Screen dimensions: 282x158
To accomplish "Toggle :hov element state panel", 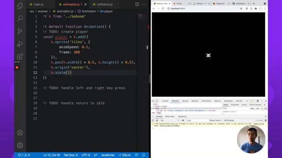I will pos(252,108).
